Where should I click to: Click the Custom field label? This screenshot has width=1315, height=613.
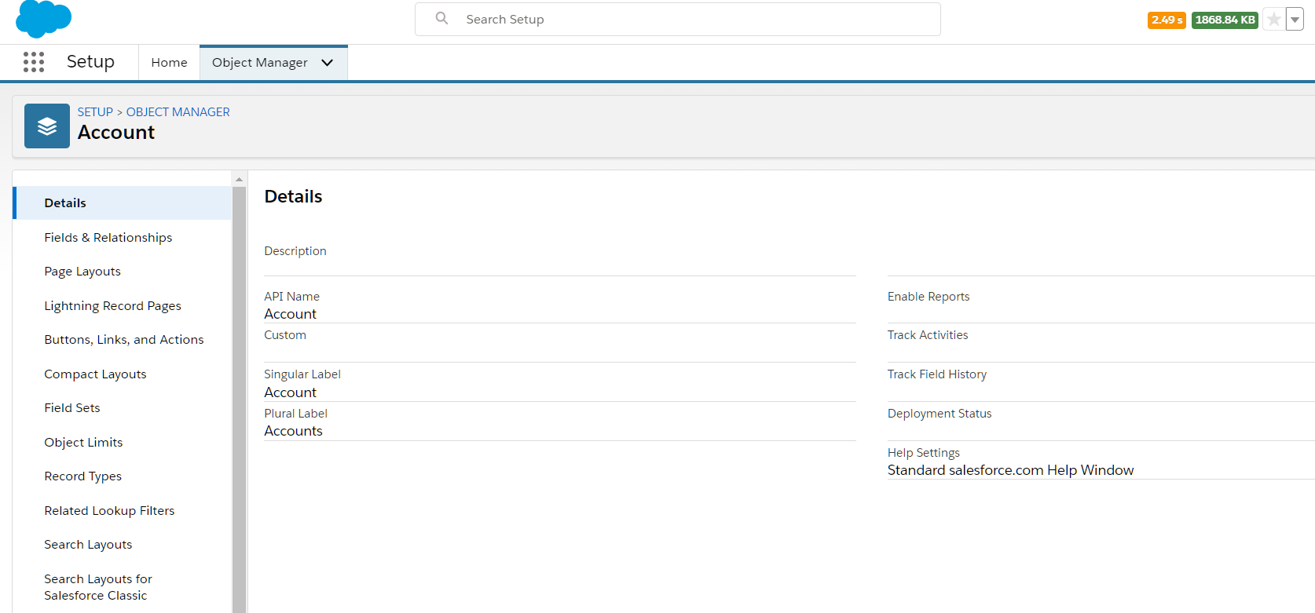tap(285, 335)
